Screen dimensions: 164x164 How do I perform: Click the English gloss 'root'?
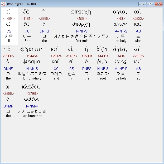[103, 78]
